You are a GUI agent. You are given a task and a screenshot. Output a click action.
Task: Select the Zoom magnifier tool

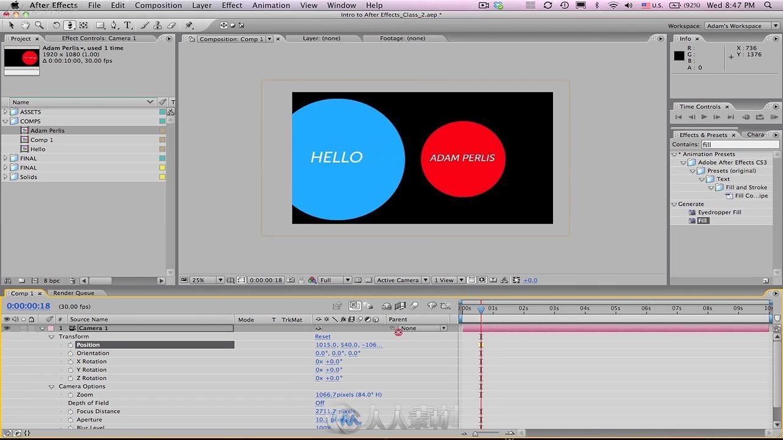coord(39,25)
